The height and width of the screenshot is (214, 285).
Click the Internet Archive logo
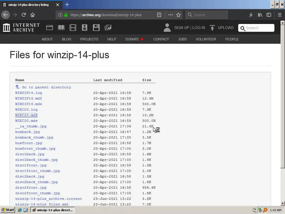[21, 28]
